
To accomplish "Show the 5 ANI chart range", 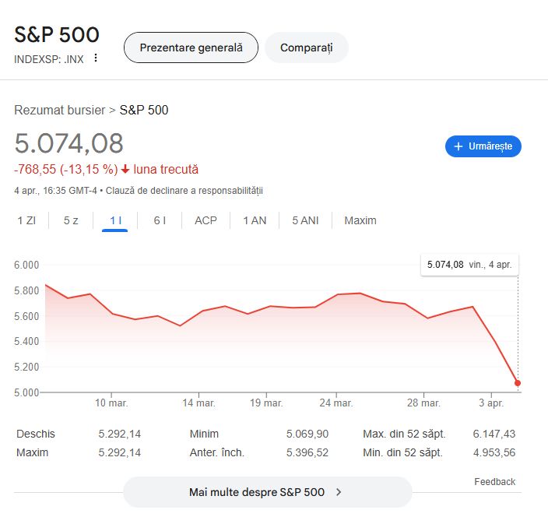I will point(305,220).
